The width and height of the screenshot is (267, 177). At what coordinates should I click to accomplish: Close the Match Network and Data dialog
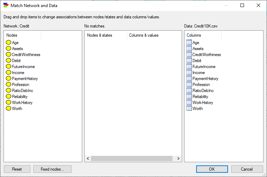tap(258, 5)
